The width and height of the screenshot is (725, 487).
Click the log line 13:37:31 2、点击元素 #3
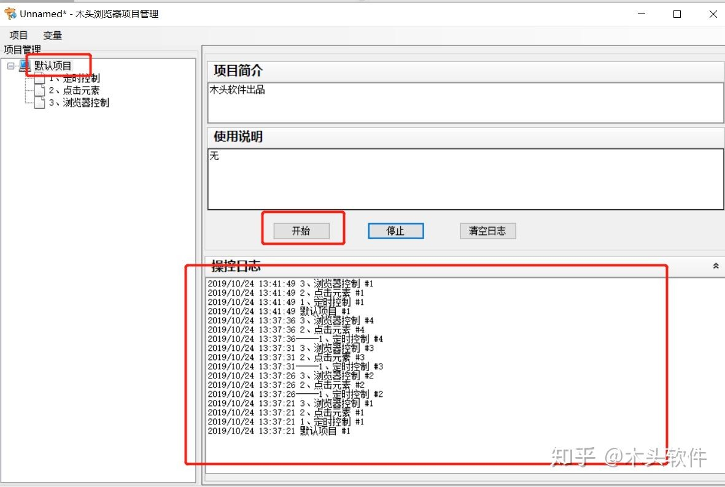coord(285,357)
